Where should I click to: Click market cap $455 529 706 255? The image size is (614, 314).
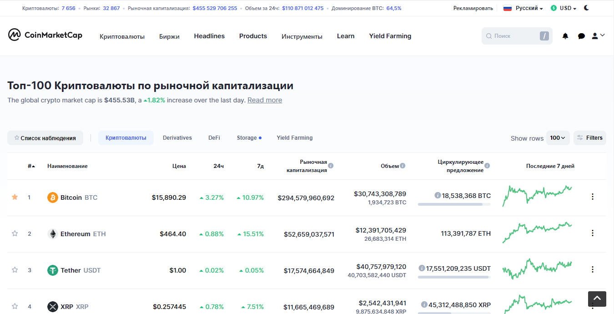coord(215,8)
